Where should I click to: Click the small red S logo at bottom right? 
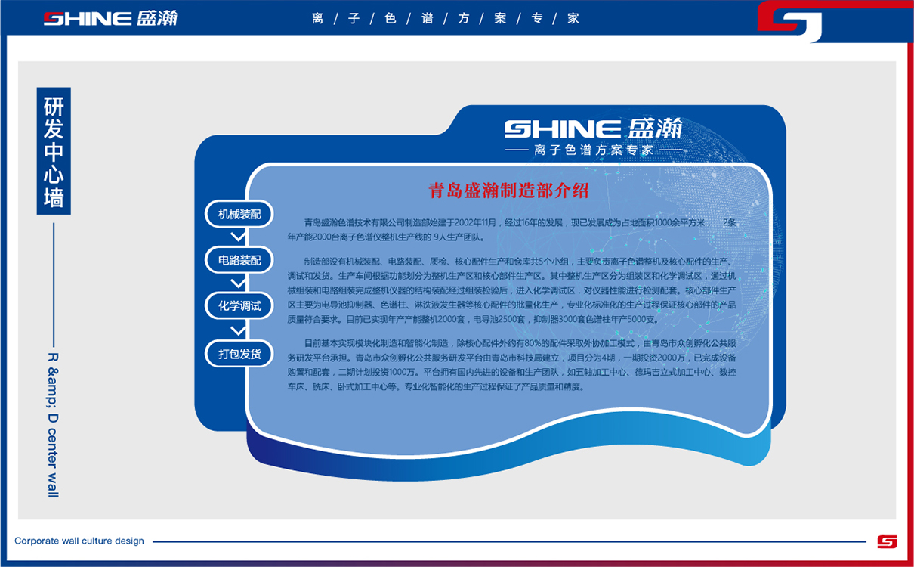click(x=887, y=541)
